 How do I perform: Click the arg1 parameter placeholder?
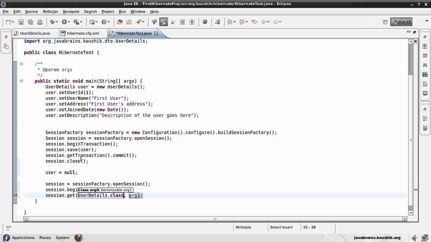134,195
